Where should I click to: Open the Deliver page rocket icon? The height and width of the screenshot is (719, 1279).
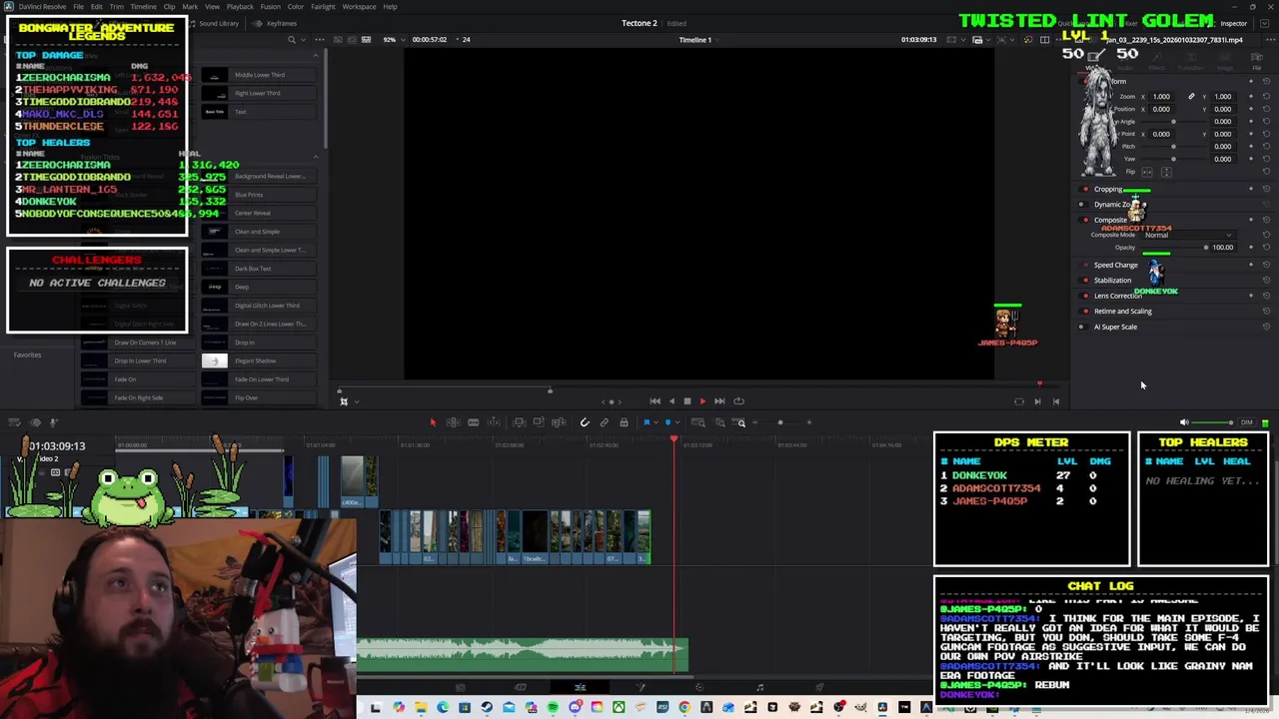pos(819,687)
